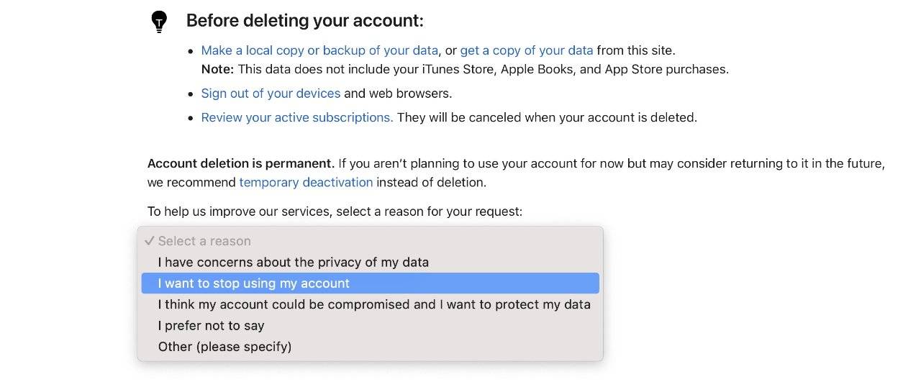The image size is (921, 382).
Task: Click the and web browsers text
Action: pos(398,94)
